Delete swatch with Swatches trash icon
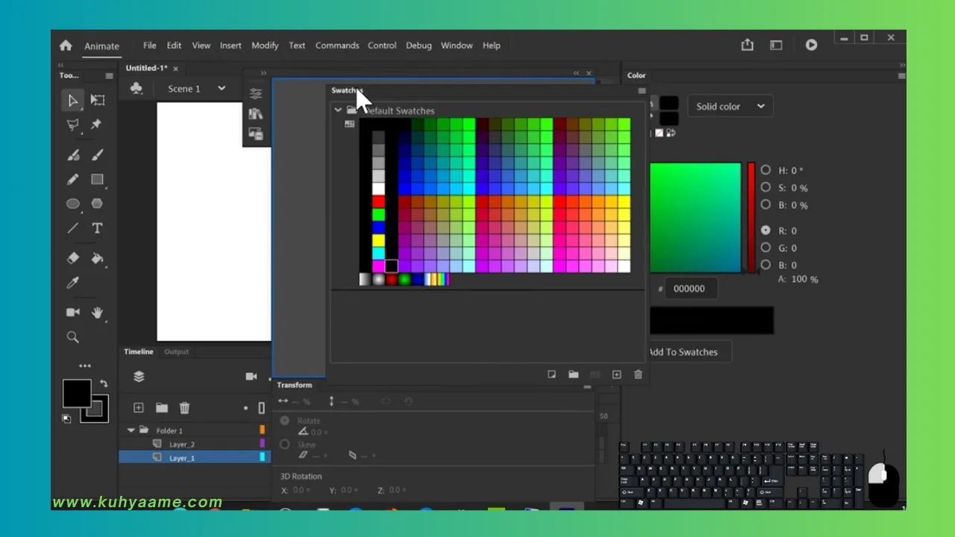The image size is (955, 537). click(x=638, y=374)
